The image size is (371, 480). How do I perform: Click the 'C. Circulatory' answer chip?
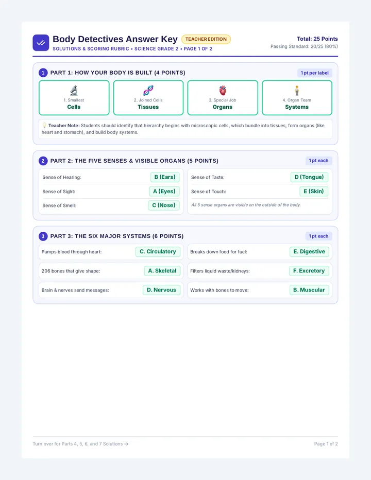[158, 252]
